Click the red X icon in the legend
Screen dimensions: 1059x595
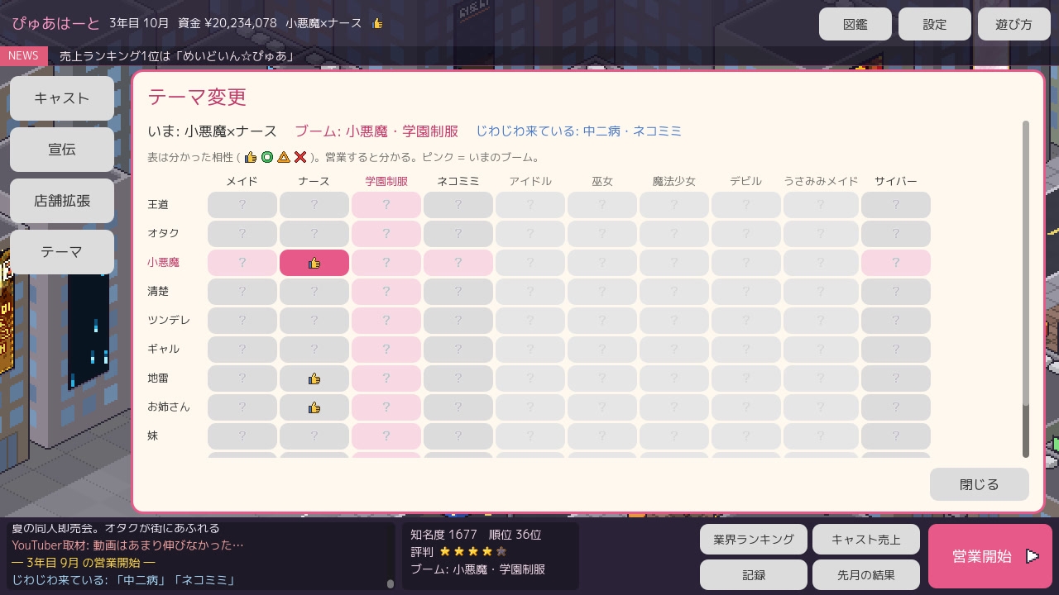pyautogui.click(x=300, y=157)
